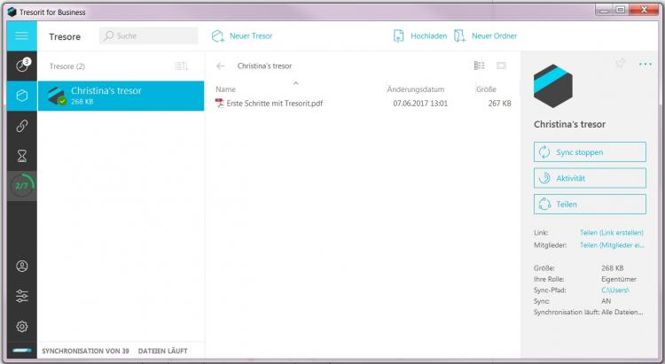
Task: Open the shared links sidebar icon
Action: coord(21,126)
